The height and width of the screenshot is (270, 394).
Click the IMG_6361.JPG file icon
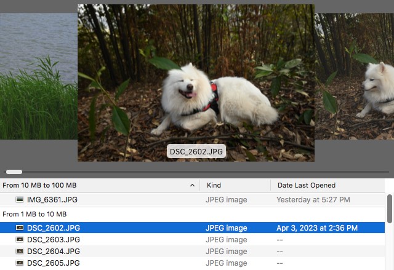pyautogui.click(x=20, y=199)
